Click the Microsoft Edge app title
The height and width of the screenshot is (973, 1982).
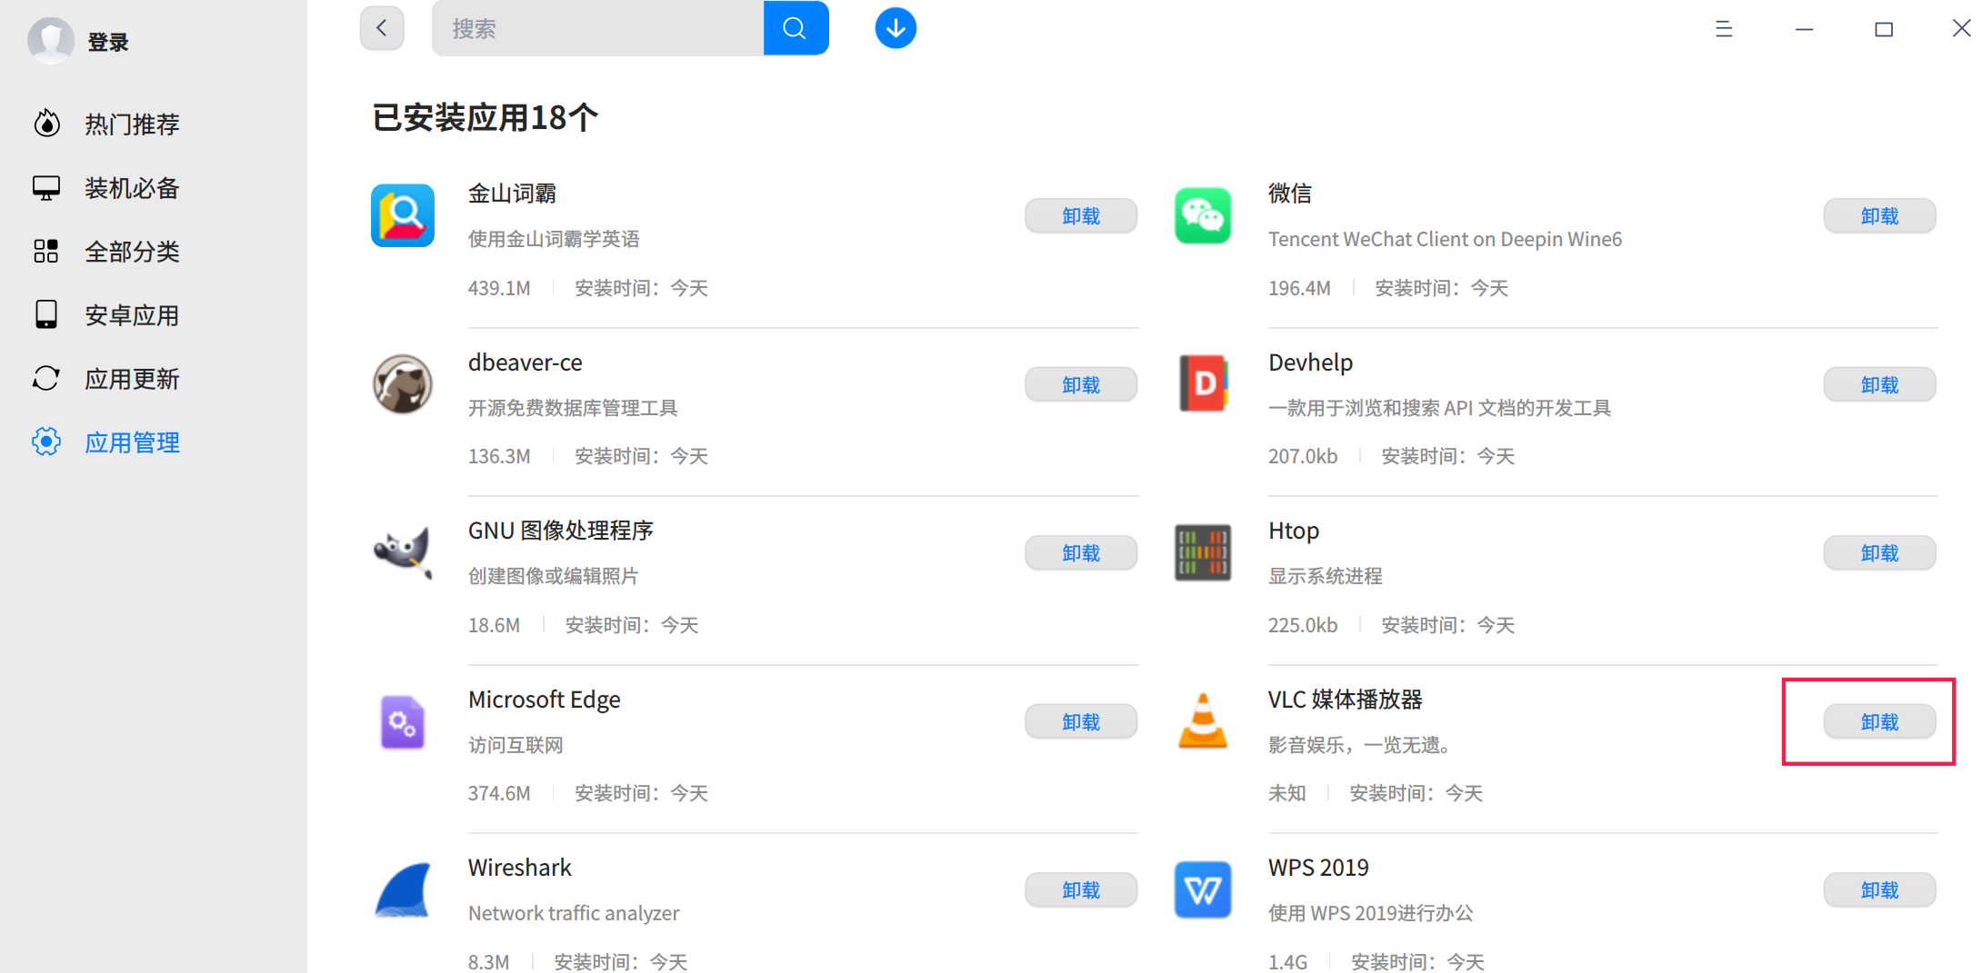545,700
